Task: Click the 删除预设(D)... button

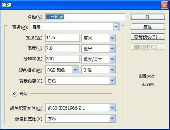Action: [148, 47]
